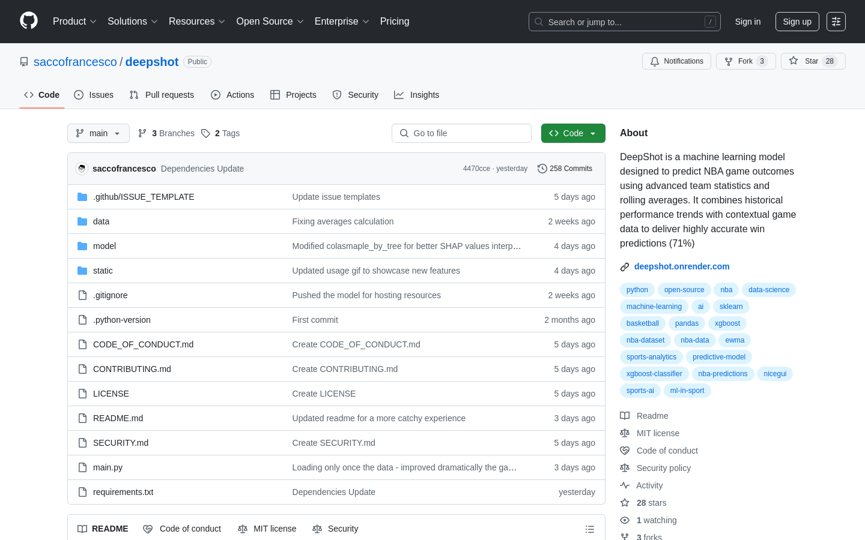The width and height of the screenshot is (865, 540).
Task: Click the file icon beside main.py
Action: pyautogui.click(x=82, y=467)
